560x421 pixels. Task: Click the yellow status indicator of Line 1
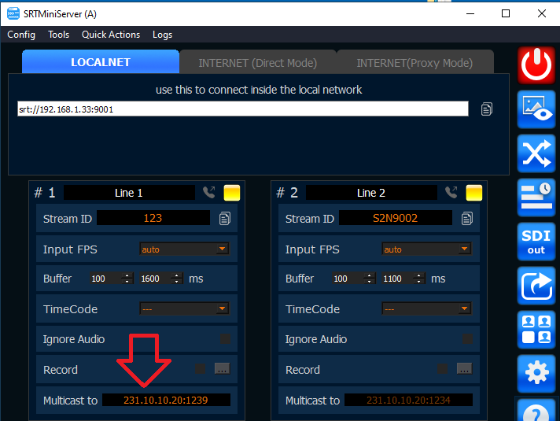[232, 193]
